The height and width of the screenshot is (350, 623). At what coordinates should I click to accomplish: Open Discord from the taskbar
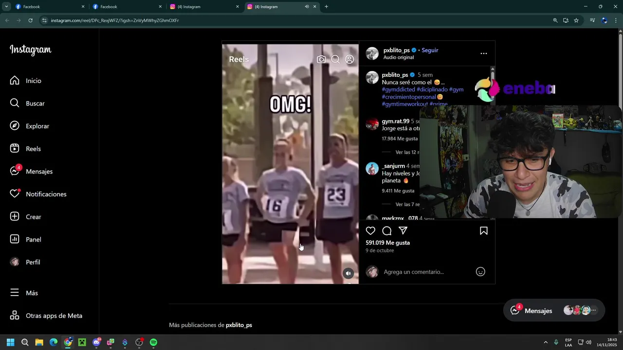point(96,342)
